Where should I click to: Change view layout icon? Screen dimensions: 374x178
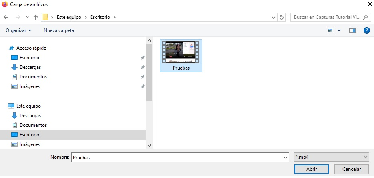(x=331, y=30)
